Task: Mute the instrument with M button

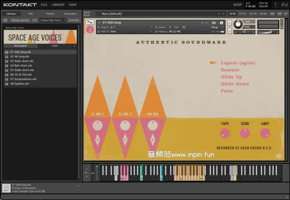Action: (x=230, y=31)
